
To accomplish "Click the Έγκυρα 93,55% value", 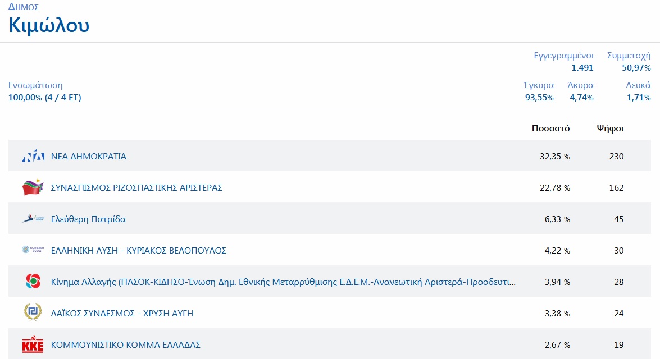I will click(539, 98).
